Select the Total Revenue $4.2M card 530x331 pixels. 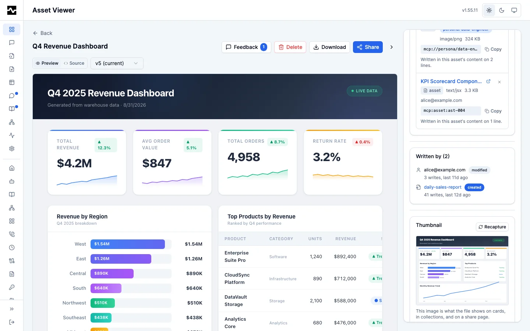pos(87,162)
